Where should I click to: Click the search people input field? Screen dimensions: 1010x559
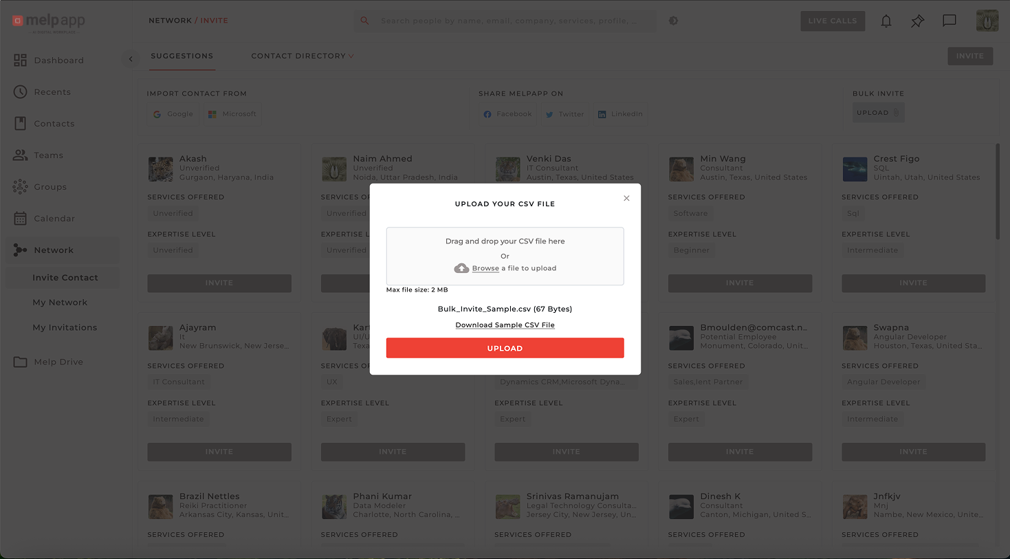pos(509,21)
